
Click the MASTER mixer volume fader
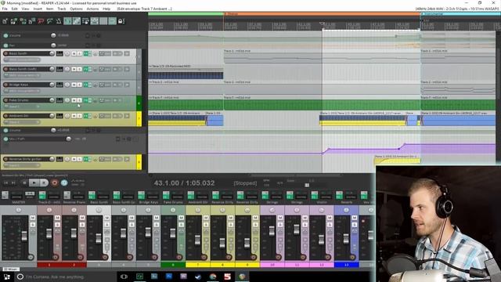[24, 236]
